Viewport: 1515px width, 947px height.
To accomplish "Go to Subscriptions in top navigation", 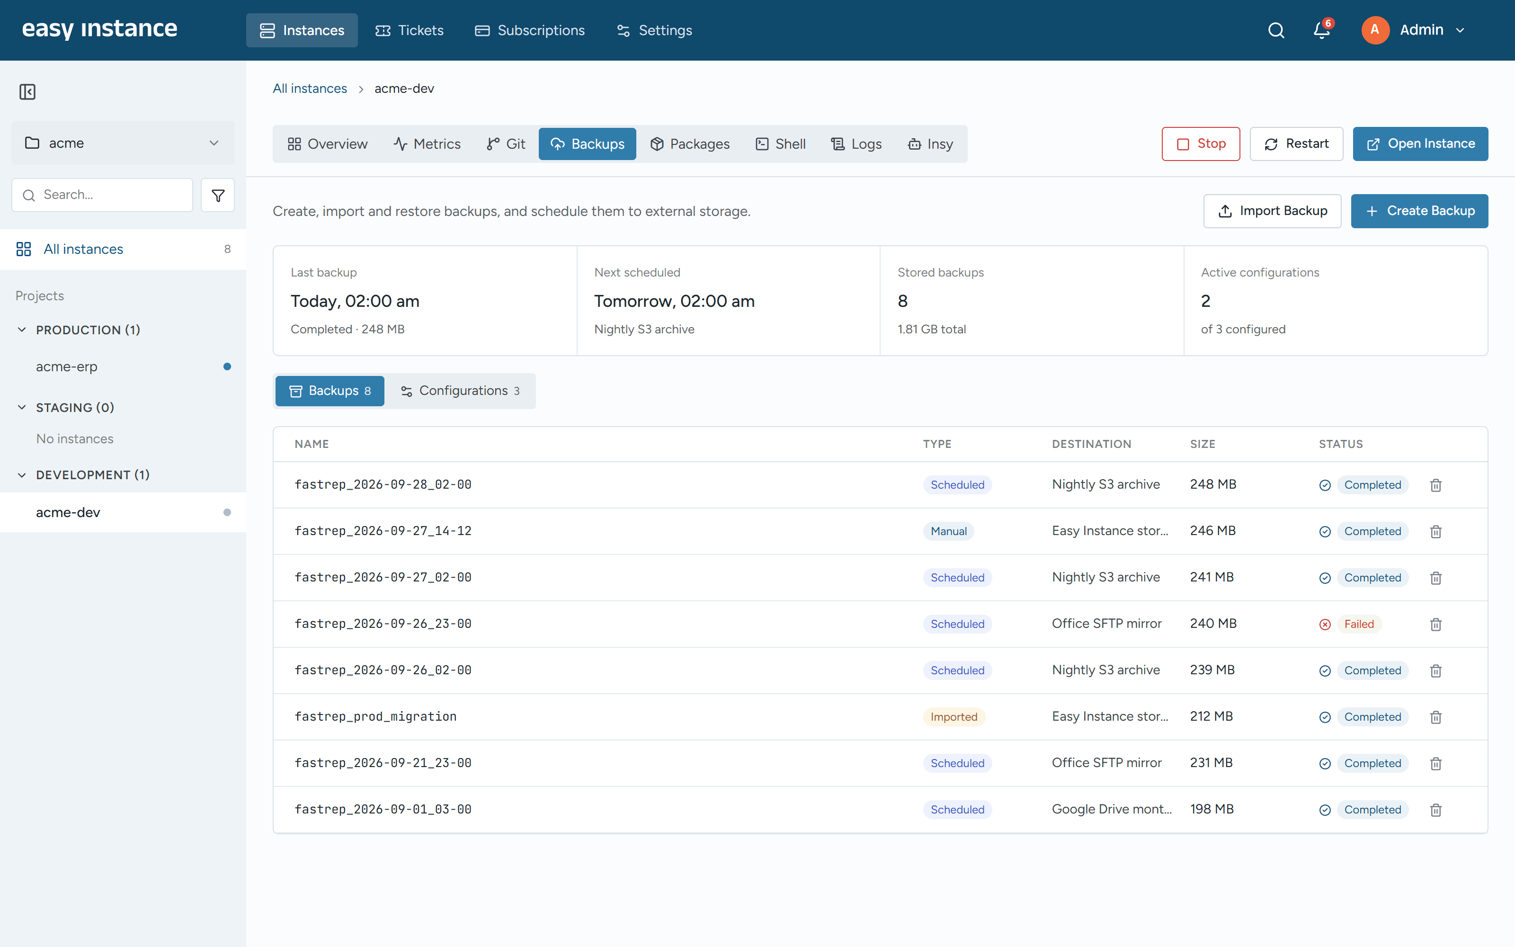I will (530, 30).
